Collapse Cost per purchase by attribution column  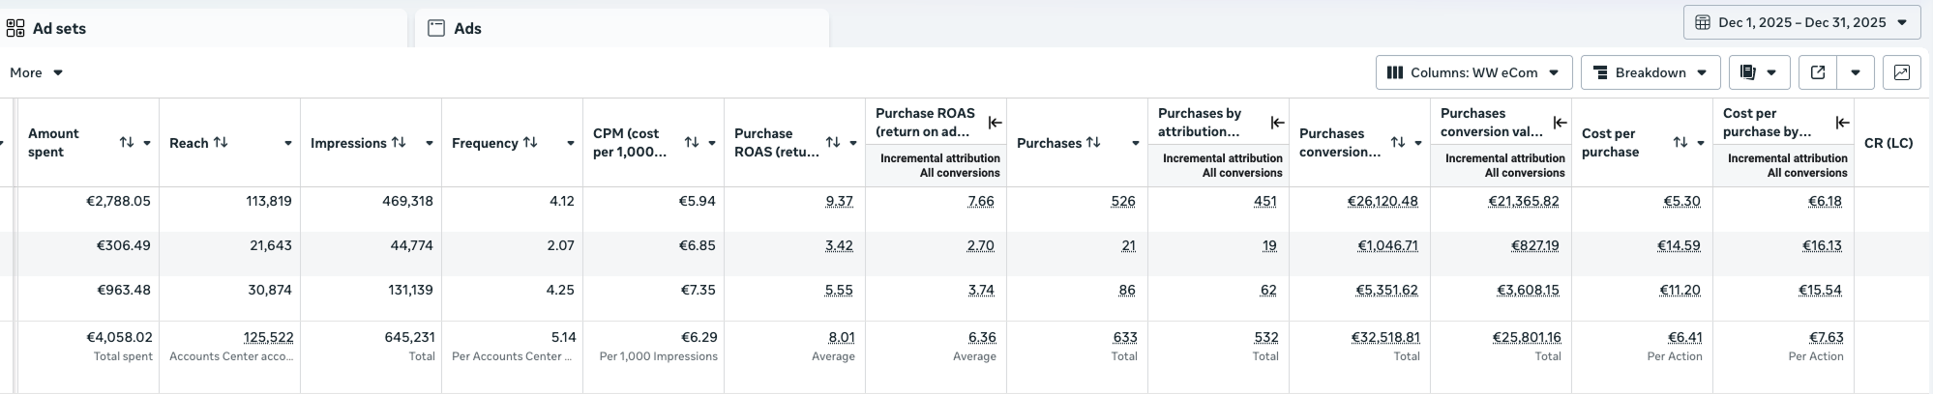(1842, 123)
